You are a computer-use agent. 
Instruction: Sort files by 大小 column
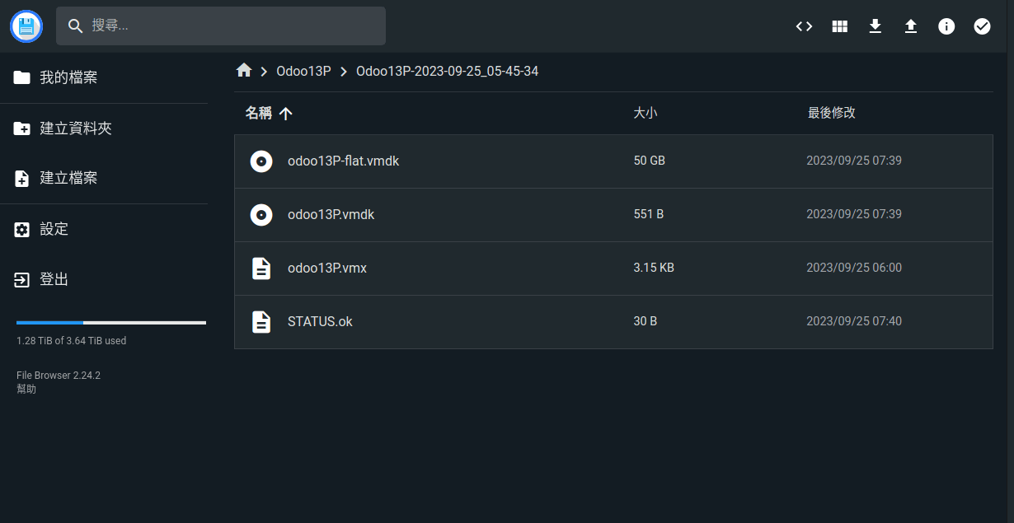point(645,113)
